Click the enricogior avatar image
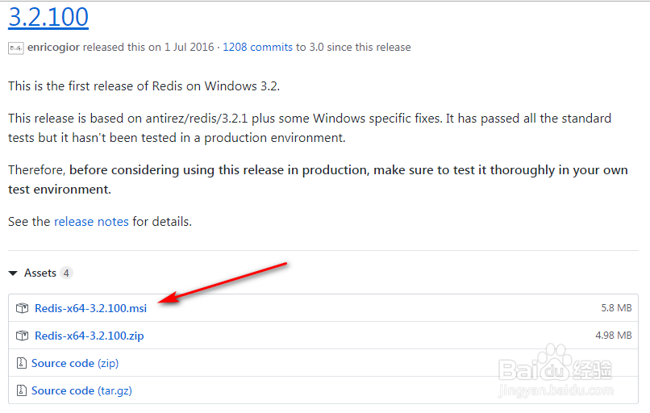 16,48
